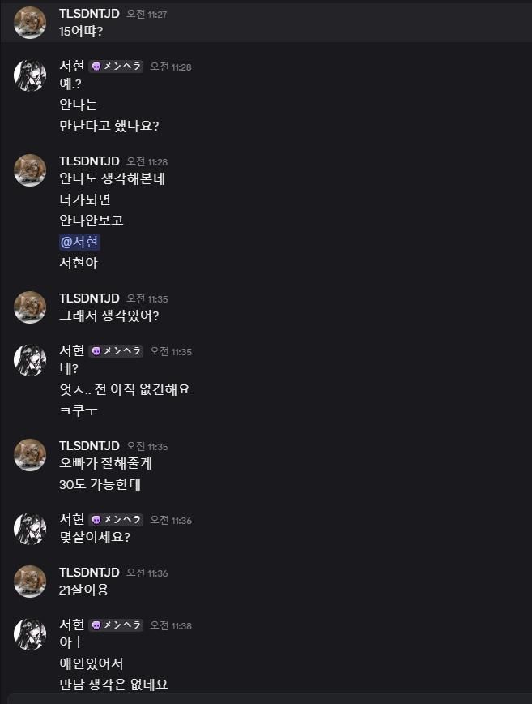Click the 오전 11:38 timestamp
This screenshot has width=532, height=704.
[x=170, y=626]
